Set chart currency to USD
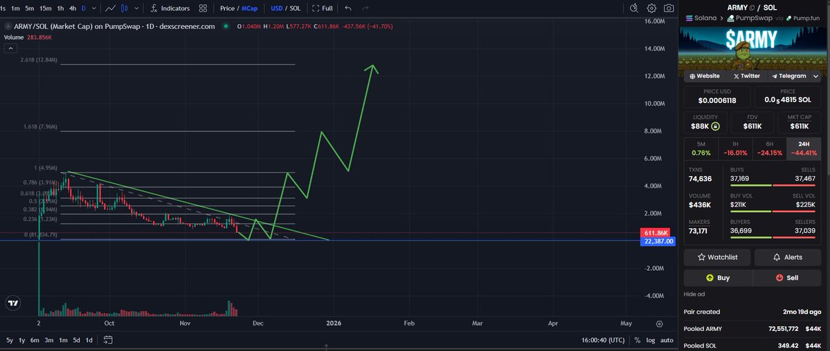 click(276, 8)
